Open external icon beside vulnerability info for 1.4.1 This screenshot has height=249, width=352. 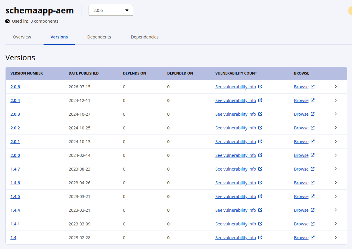pyautogui.click(x=260, y=224)
